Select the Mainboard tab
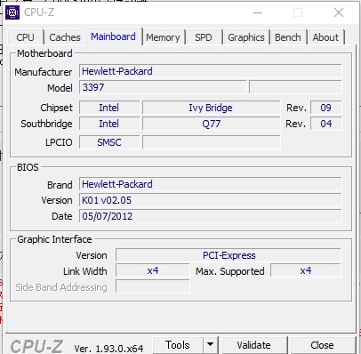 [113, 36]
